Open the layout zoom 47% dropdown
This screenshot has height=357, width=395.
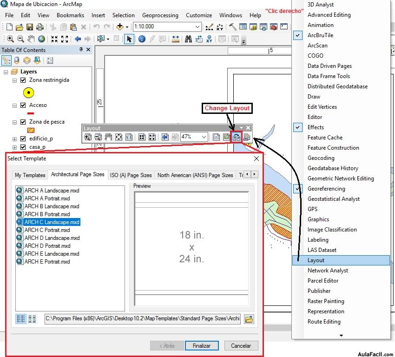[204, 137]
